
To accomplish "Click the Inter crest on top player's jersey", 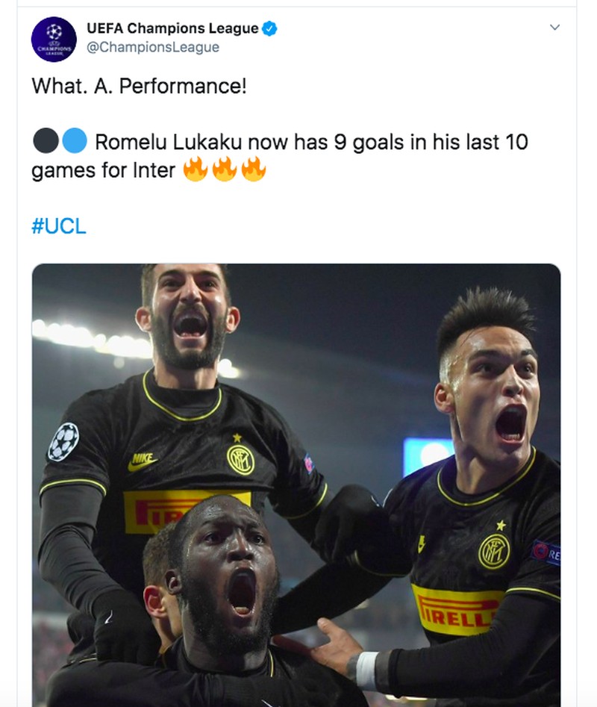I will point(240,458).
